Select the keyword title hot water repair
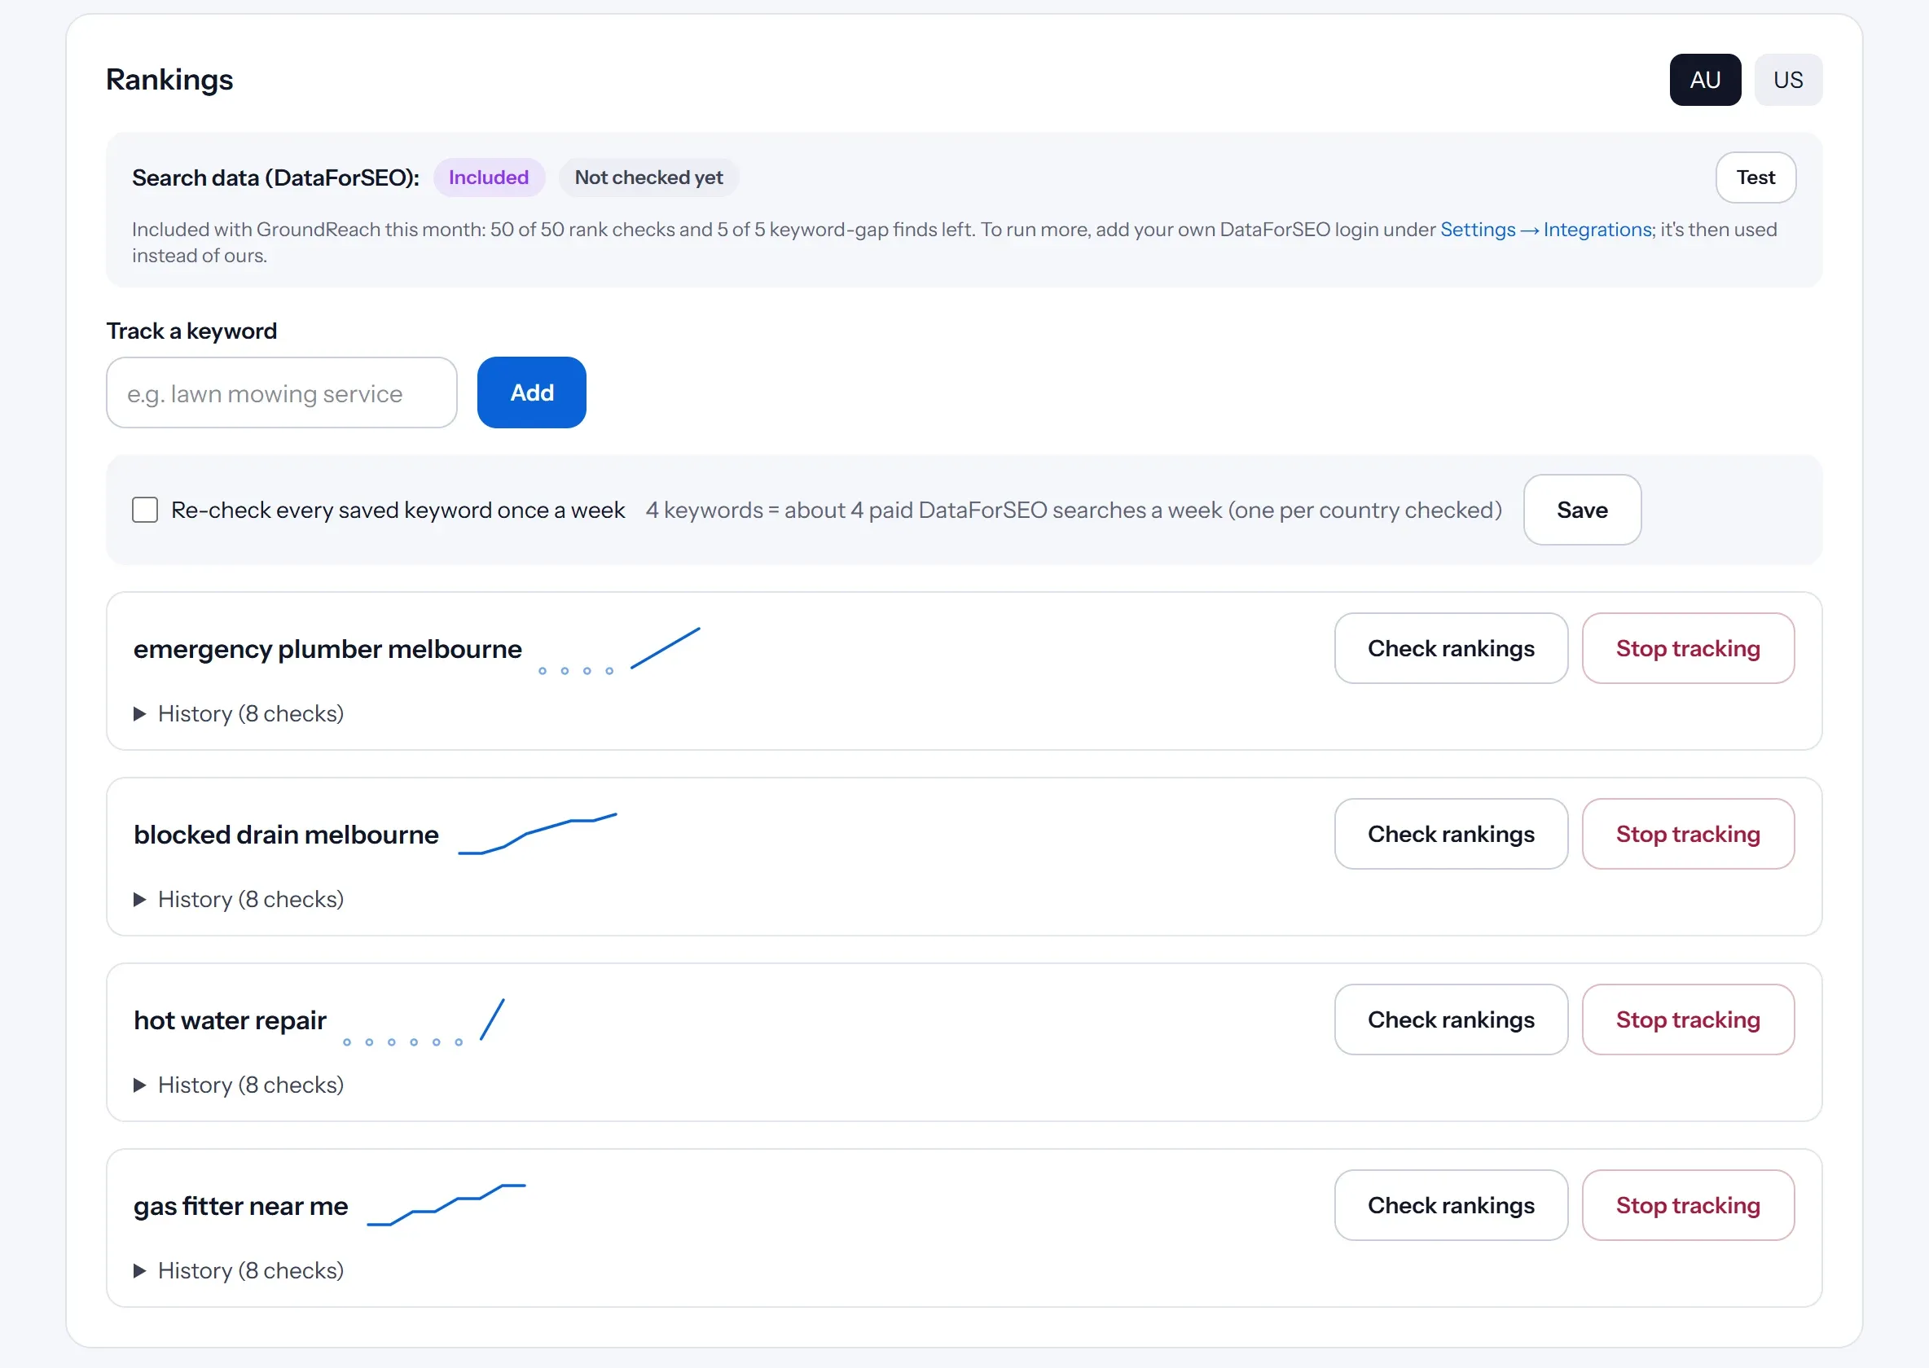This screenshot has width=1929, height=1368. click(x=230, y=1021)
